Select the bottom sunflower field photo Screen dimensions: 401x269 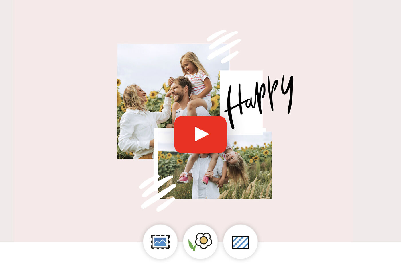(x=252, y=172)
